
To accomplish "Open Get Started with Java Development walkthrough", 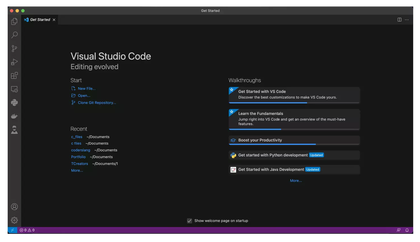I will tap(294, 169).
